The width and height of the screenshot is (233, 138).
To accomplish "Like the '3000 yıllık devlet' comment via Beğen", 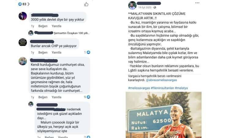I will click(43, 26).
